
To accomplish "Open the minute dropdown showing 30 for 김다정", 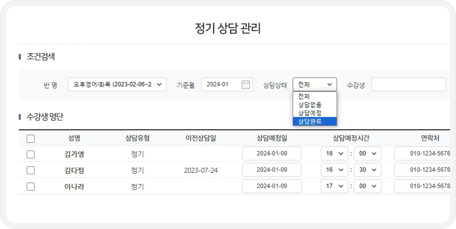I will pyautogui.click(x=367, y=170).
